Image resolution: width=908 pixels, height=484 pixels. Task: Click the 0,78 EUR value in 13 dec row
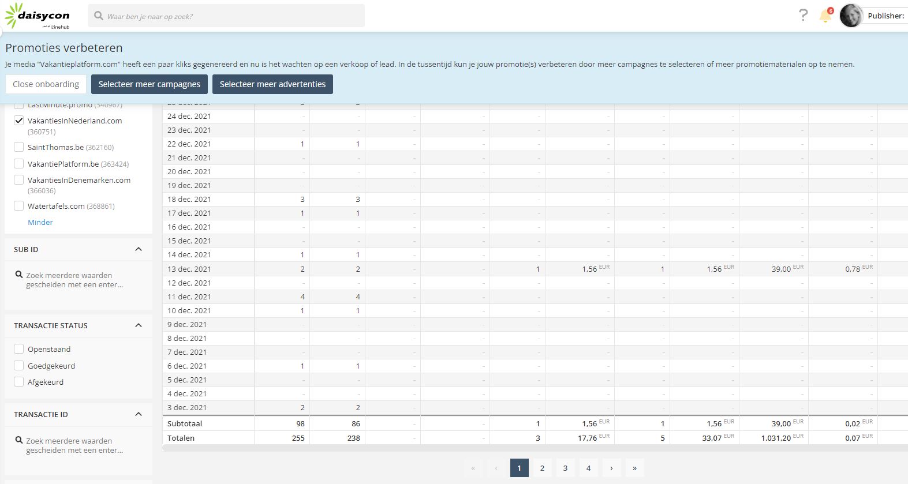pyautogui.click(x=859, y=268)
